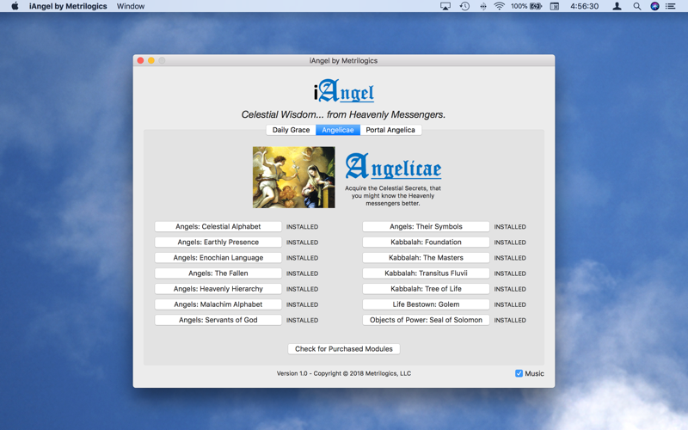Click the menu bar clock showing 4:56:30
The height and width of the screenshot is (430, 688).
point(585,6)
